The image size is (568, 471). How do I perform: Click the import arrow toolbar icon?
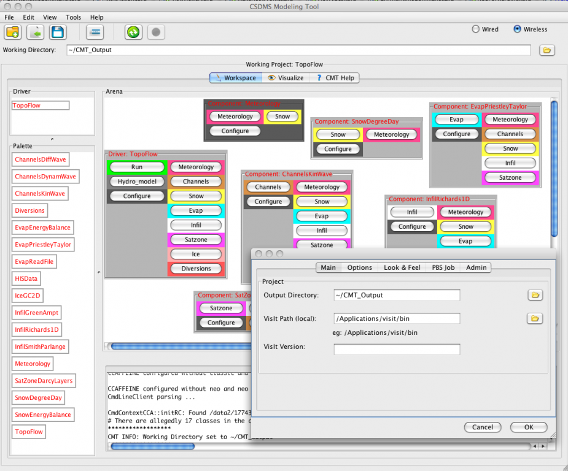tap(36, 32)
